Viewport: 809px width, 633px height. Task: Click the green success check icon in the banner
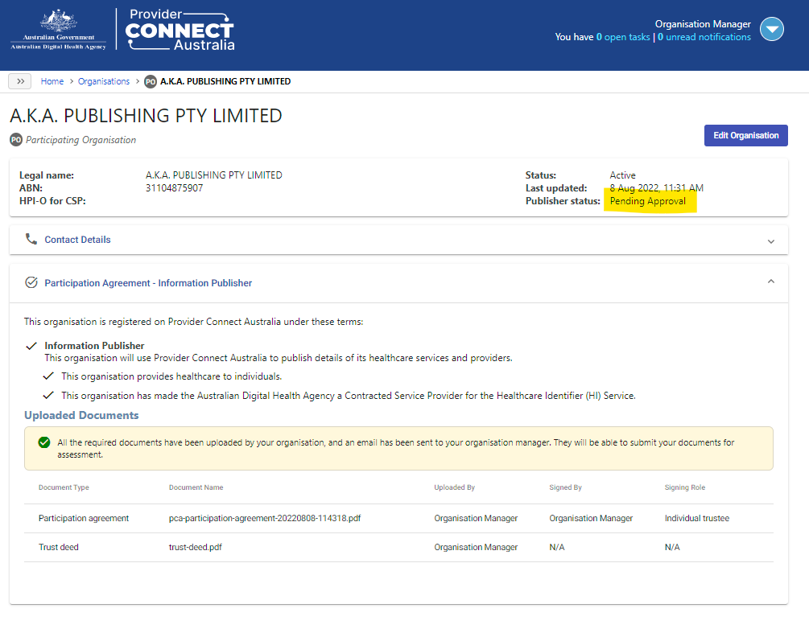pyautogui.click(x=44, y=442)
